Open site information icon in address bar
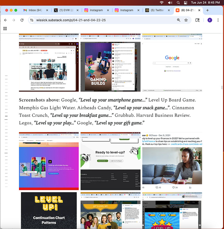Image resolution: width=224 pixels, height=229 pixels. (32, 20)
